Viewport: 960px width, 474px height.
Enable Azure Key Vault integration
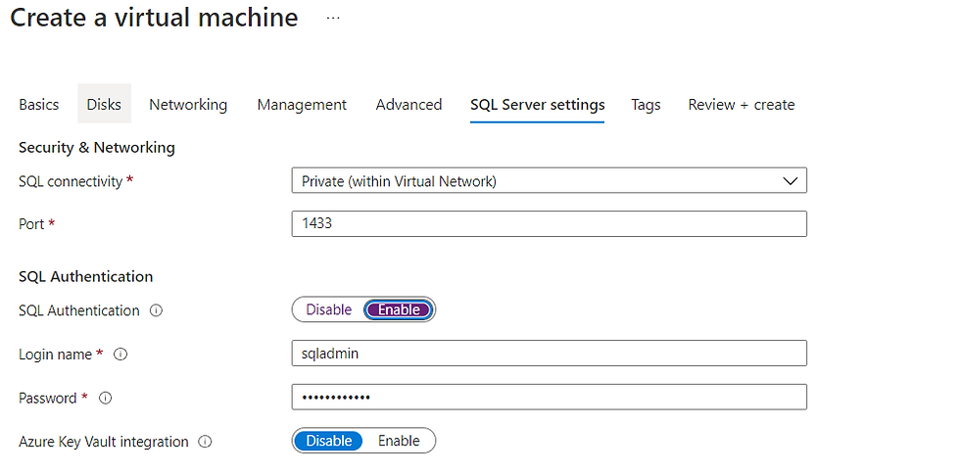coord(399,441)
